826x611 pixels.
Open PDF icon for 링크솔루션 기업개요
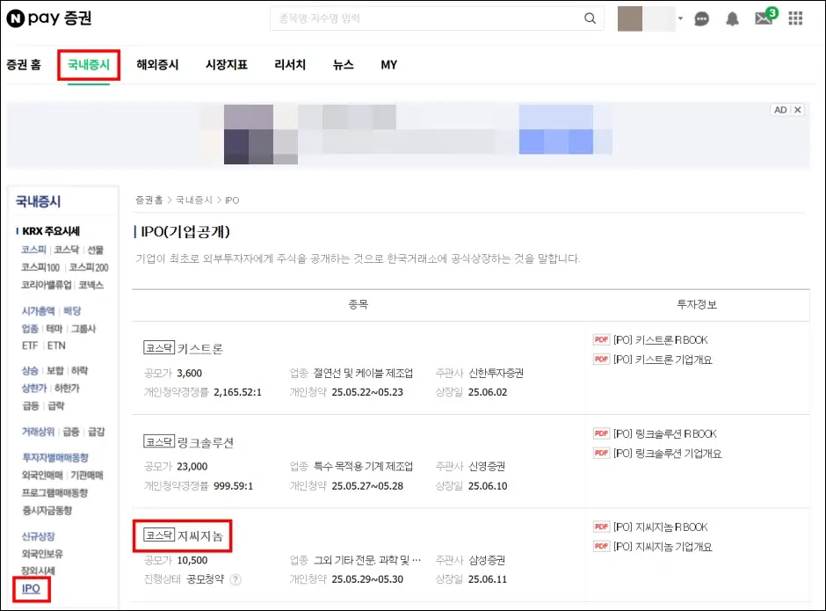click(601, 453)
